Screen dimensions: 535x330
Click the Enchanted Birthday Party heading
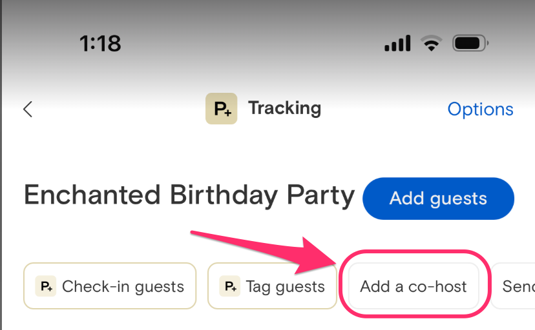189,196
